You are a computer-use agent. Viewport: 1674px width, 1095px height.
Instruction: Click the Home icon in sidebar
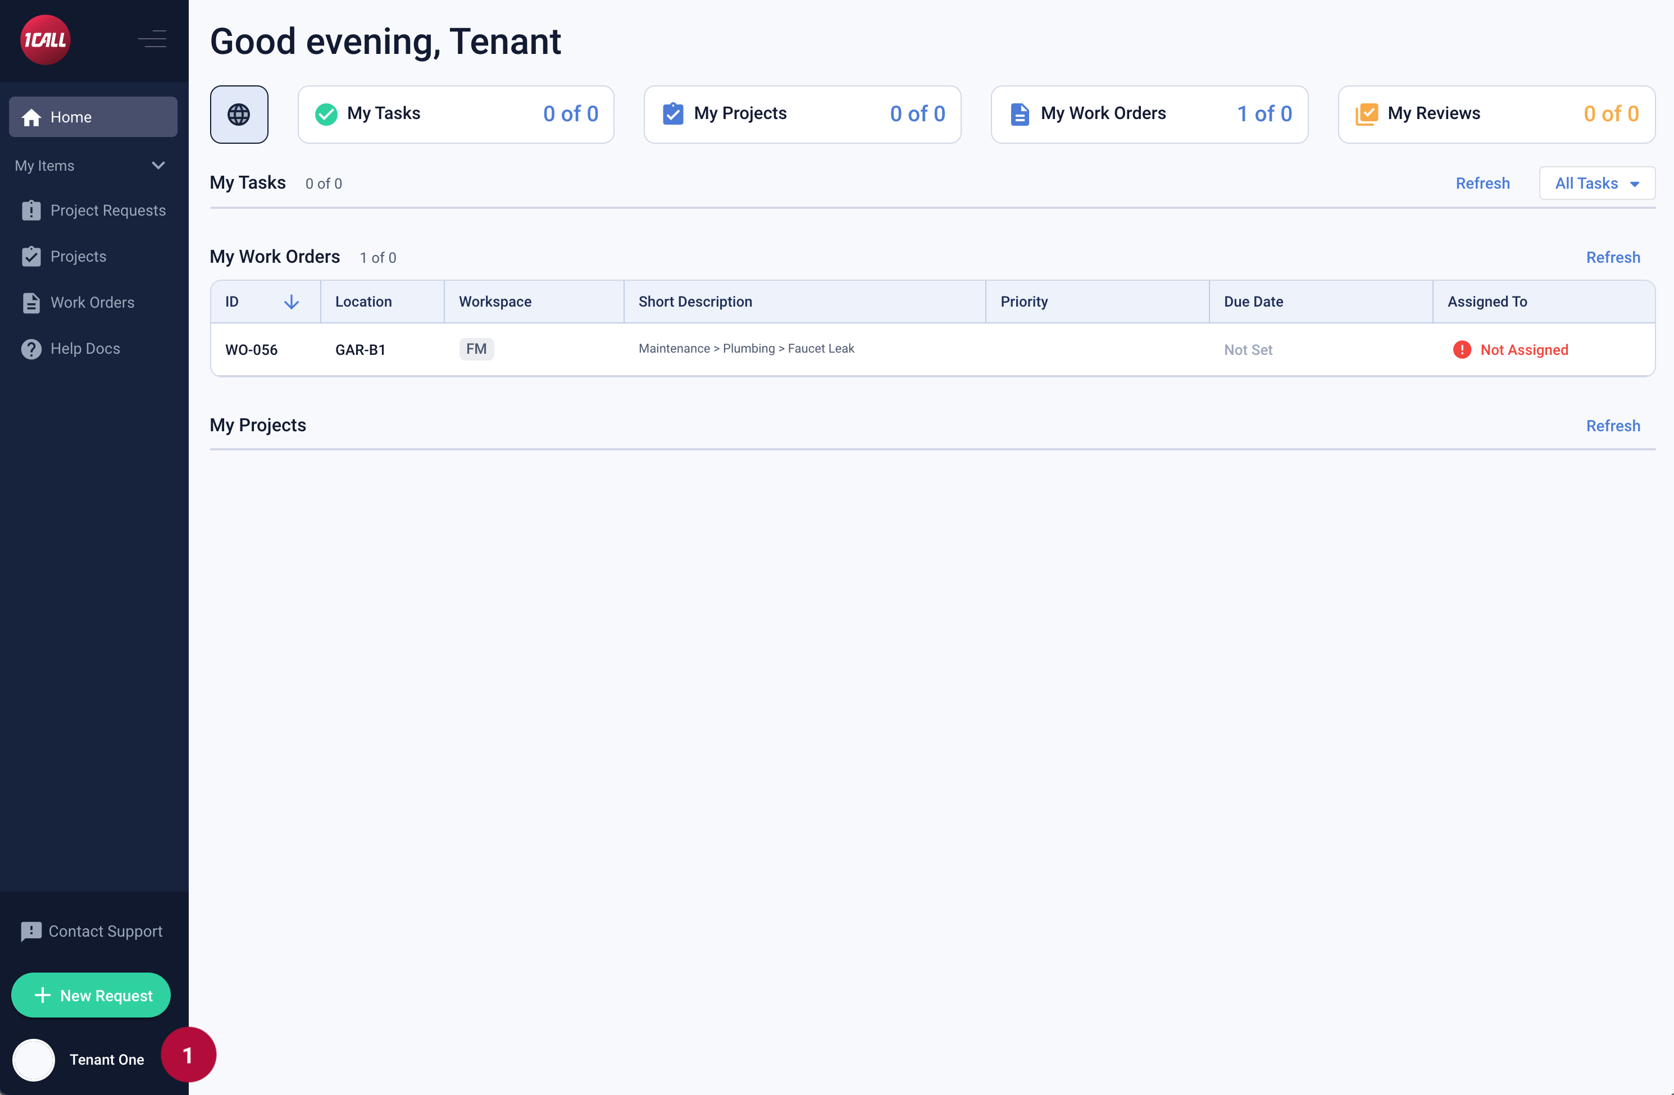(x=31, y=117)
